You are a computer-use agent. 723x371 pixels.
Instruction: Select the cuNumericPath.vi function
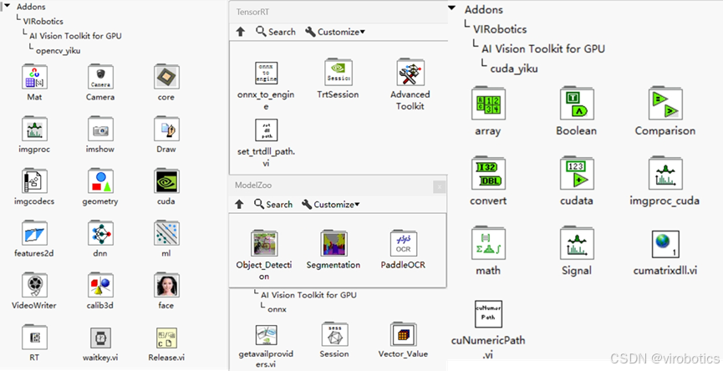[488, 314]
